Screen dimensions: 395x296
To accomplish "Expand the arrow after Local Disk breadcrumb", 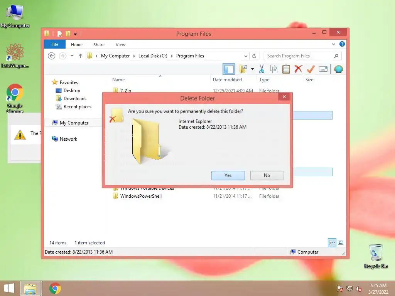I will point(172,56).
